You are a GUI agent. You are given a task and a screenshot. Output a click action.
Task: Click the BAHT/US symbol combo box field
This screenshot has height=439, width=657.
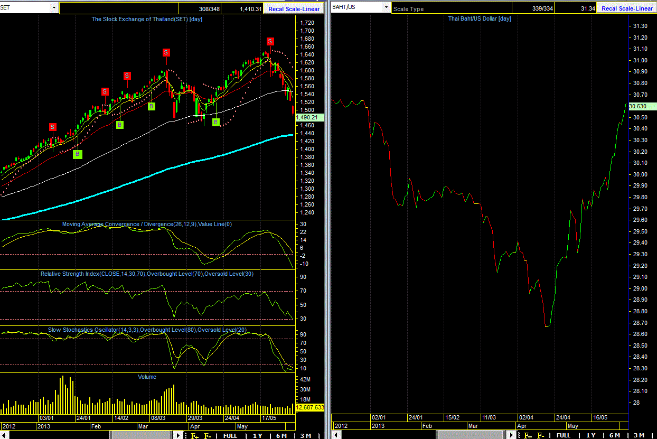[361, 8]
